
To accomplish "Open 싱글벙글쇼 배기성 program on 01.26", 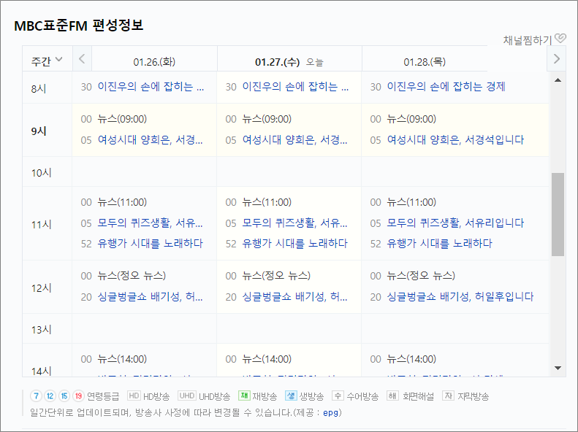I will point(150,297).
